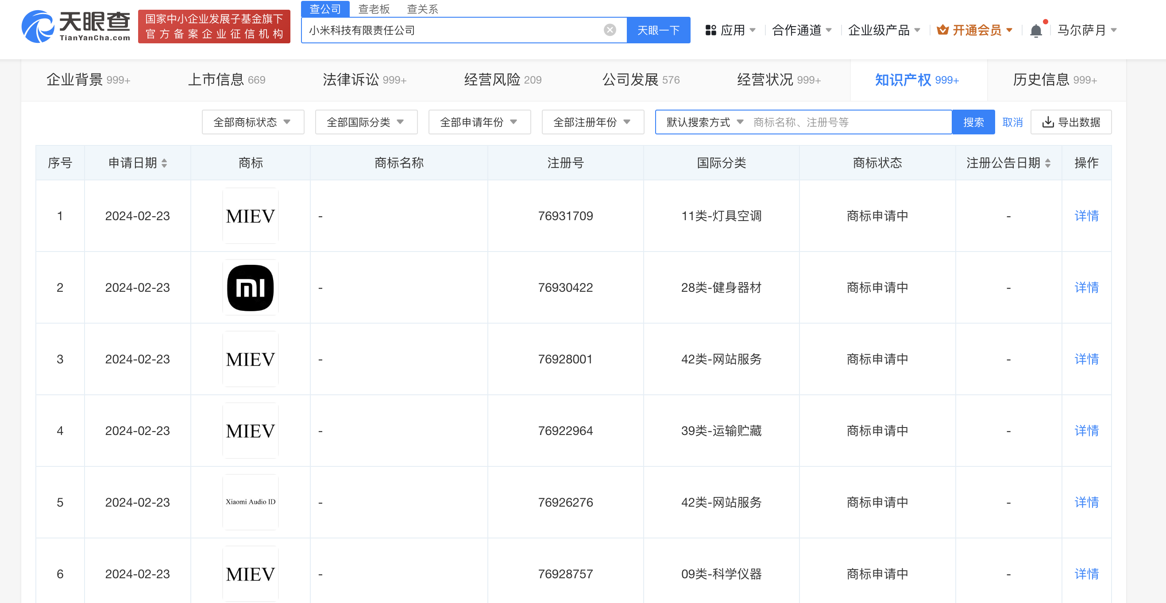The image size is (1166, 603).
Task: Open MIEV trademark thumbnail in row 3
Action: pyautogui.click(x=250, y=359)
